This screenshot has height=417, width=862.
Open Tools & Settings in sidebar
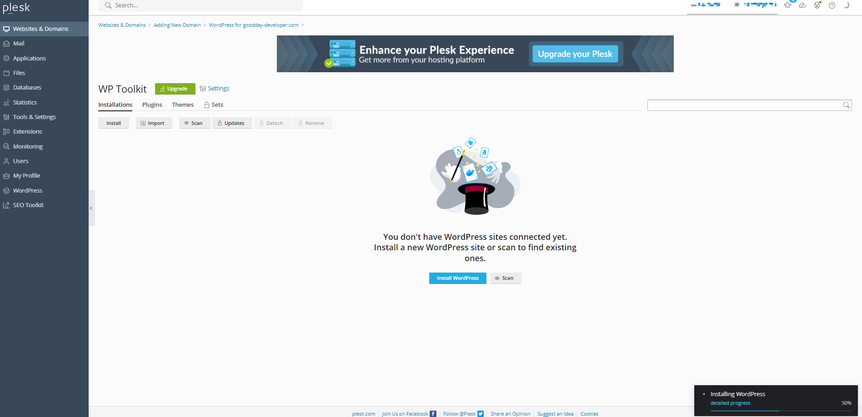[x=44, y=117]
